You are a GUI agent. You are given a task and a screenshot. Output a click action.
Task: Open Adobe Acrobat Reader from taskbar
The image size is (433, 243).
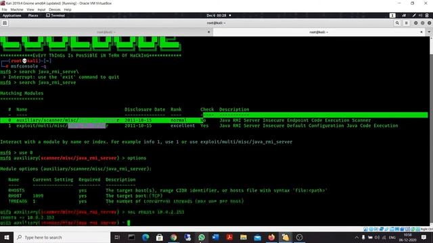tap(229, 237)
